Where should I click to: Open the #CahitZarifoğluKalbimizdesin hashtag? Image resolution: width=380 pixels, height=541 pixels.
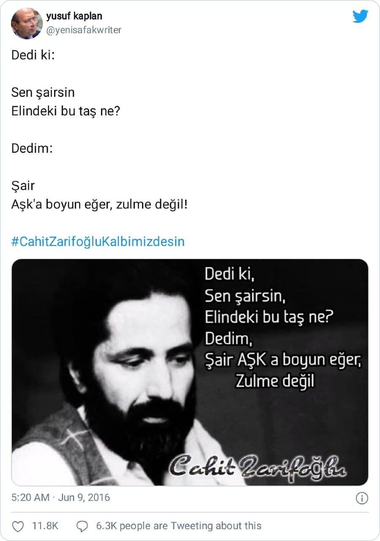click(x=98, y=242)
